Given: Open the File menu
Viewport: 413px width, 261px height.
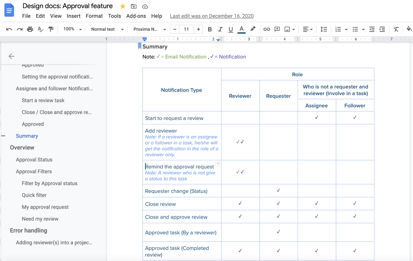Looking at the screenshot, I should tap(26, 16).
